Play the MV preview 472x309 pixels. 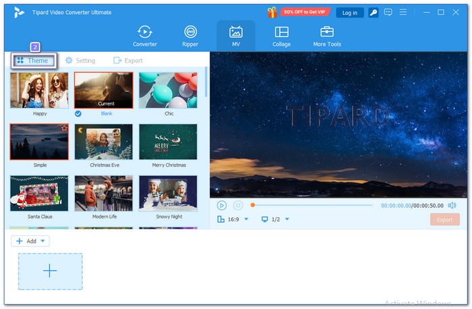[222, 205]
